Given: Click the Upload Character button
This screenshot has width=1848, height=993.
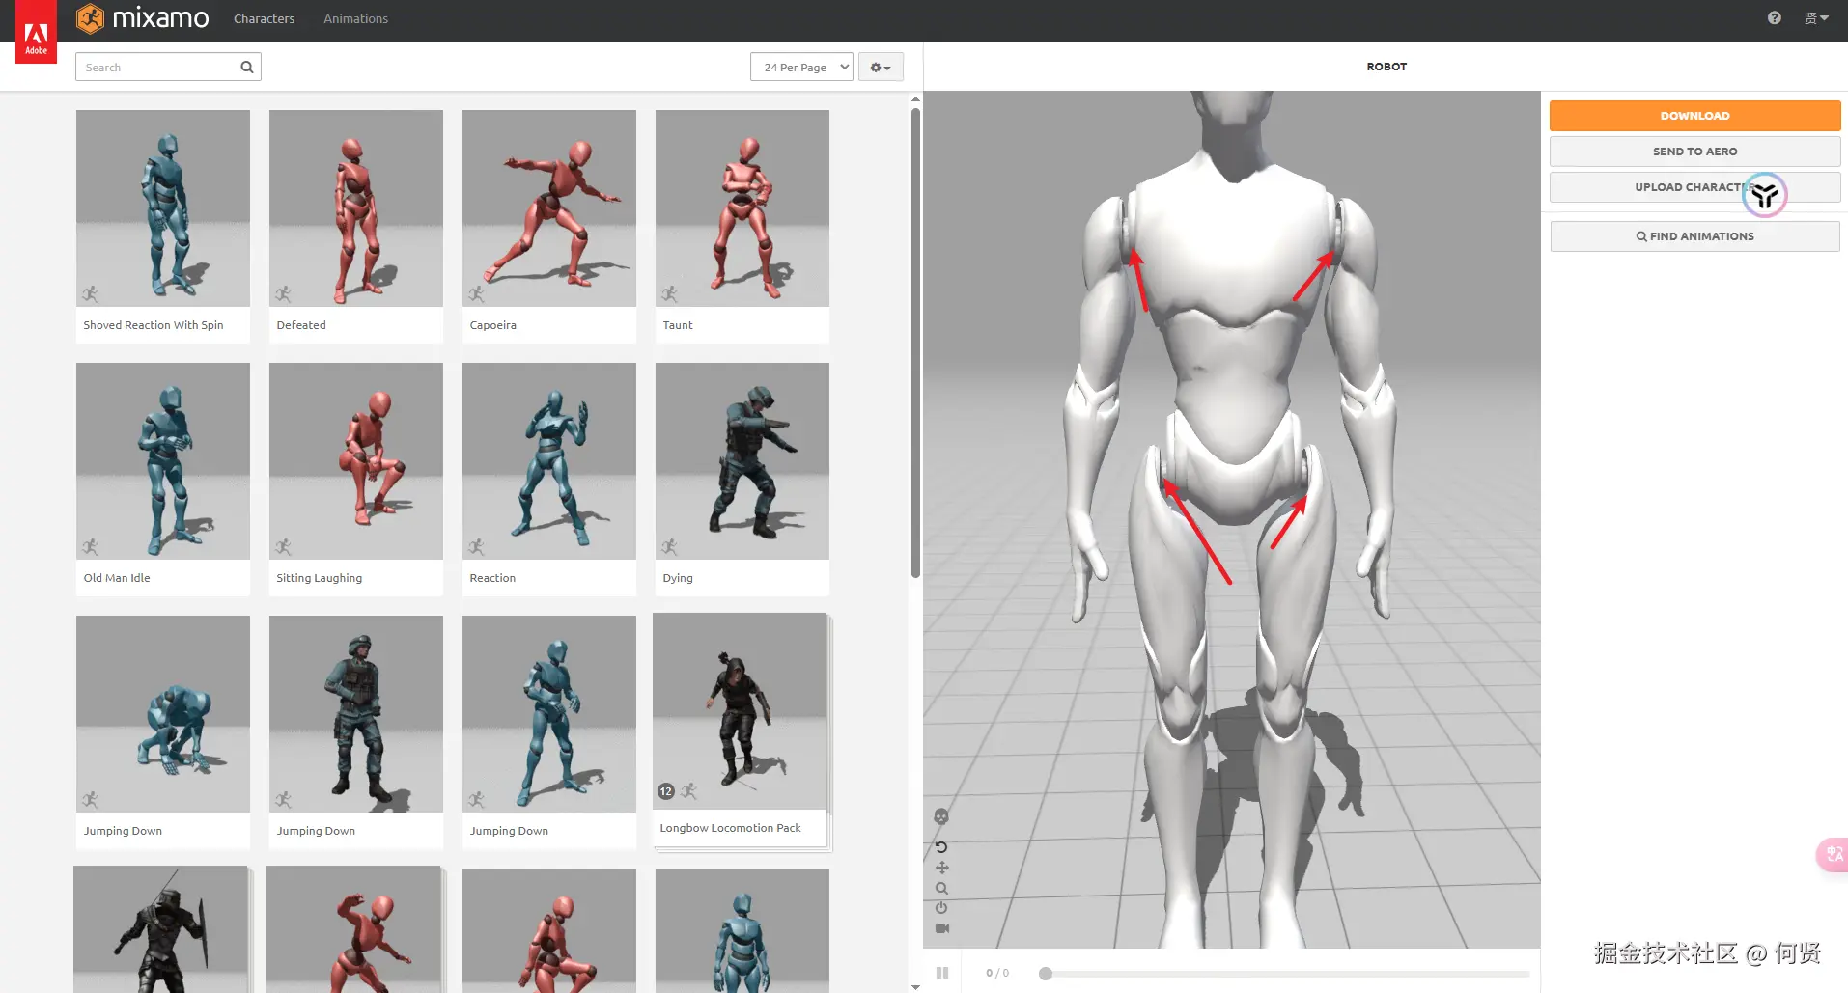Looking at the screenshot, I should 1694,187.
